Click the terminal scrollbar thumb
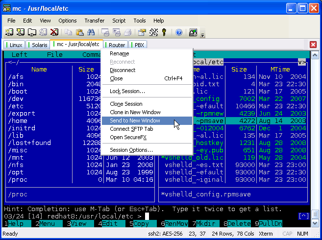 (x=315, y=215)
